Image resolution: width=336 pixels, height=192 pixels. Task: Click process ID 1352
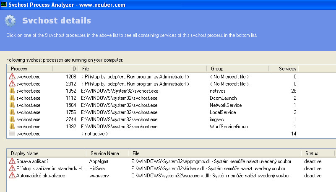click(x=71, y=91)
